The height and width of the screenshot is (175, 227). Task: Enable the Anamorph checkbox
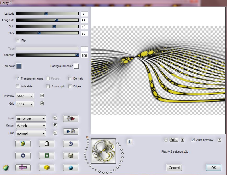point(48,86)
